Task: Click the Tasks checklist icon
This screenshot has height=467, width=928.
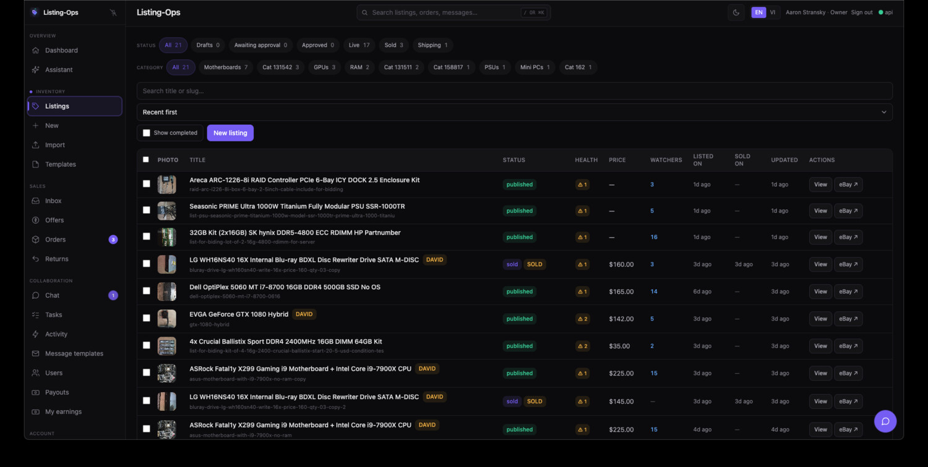Action: pos(36,315)
